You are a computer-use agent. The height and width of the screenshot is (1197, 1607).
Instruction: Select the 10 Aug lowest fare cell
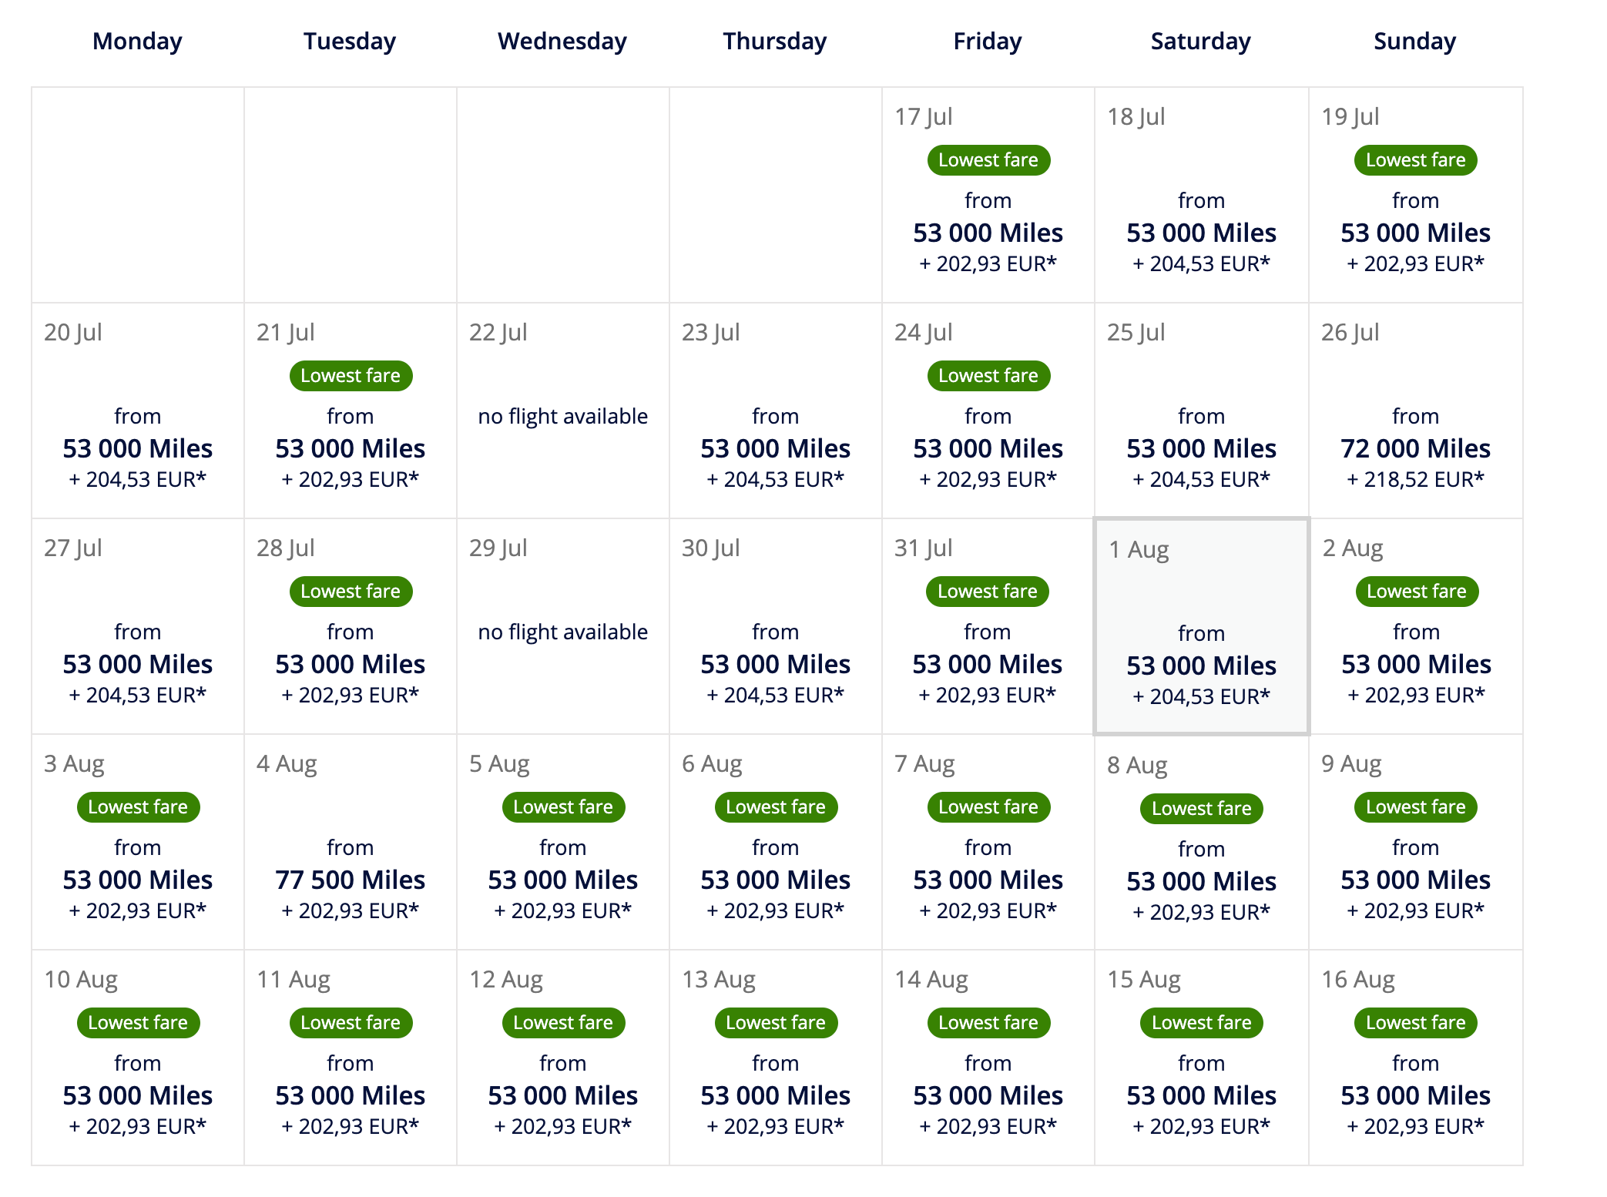(138, 1058)
